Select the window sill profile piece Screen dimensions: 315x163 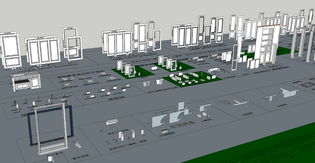click(78, 145)
